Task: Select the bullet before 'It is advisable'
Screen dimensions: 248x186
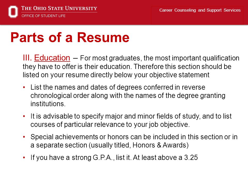Action: [x=24, y=116]
